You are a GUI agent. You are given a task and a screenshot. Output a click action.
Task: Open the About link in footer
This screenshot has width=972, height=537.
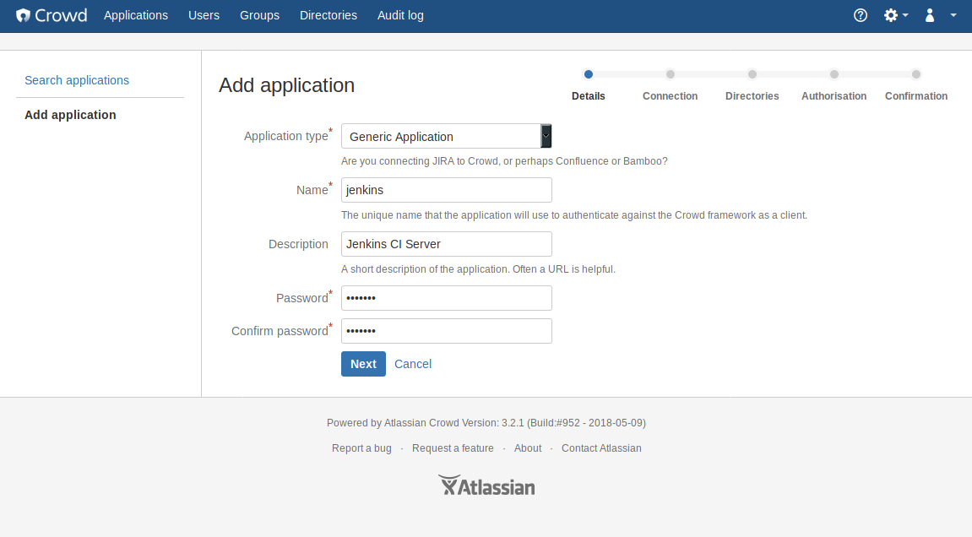click(x=528, y=447)
